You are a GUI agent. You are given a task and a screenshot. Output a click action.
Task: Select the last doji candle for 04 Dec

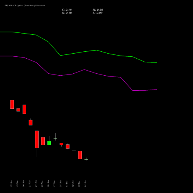coord(86,159)
